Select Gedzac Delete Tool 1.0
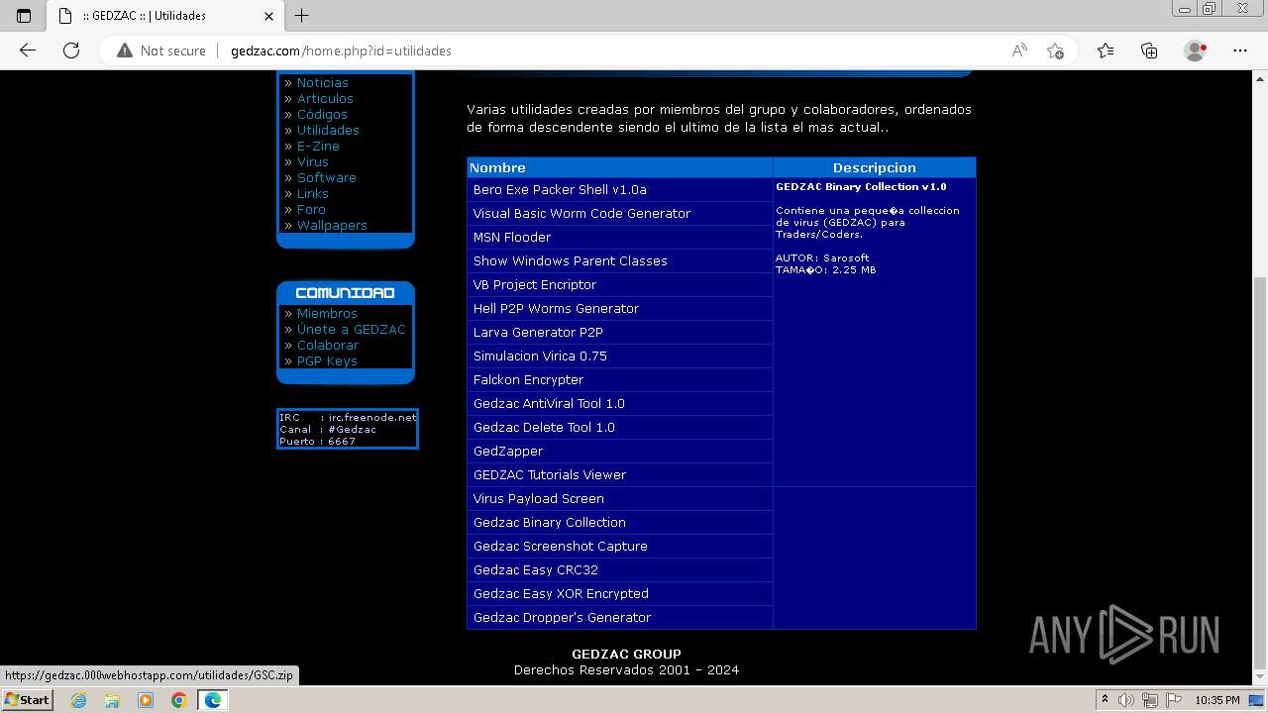 (x=619, y=427)
